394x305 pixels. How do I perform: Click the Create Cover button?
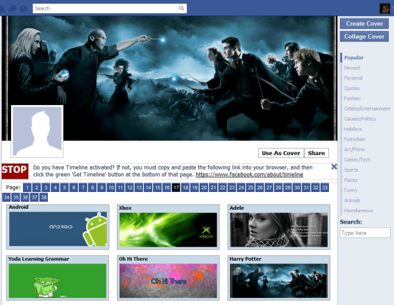coord(364,24)
